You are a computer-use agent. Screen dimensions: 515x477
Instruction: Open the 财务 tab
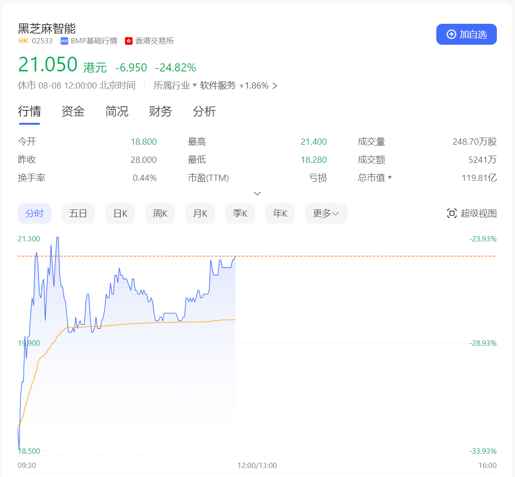(x=161, y=111)
